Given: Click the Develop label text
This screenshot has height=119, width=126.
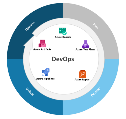Looking at the screenshot, I should (96, 92).
